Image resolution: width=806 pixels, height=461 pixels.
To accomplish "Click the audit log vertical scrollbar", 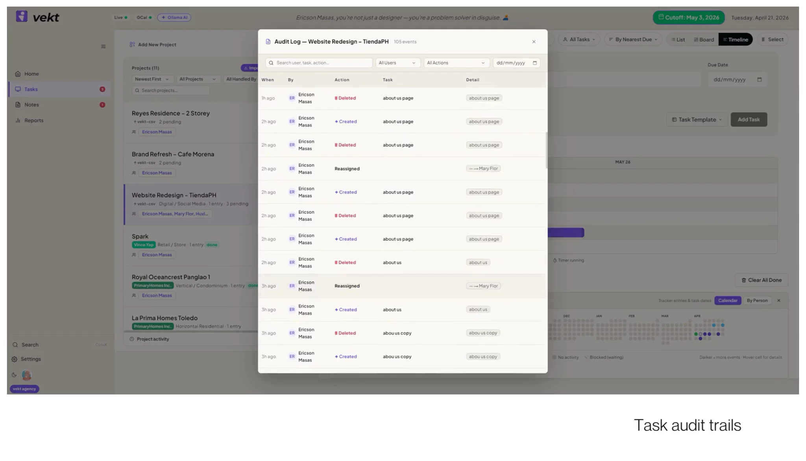I will 546,150.
